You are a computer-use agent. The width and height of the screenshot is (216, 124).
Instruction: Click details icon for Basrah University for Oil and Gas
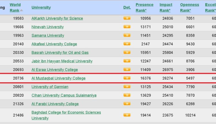127,52
